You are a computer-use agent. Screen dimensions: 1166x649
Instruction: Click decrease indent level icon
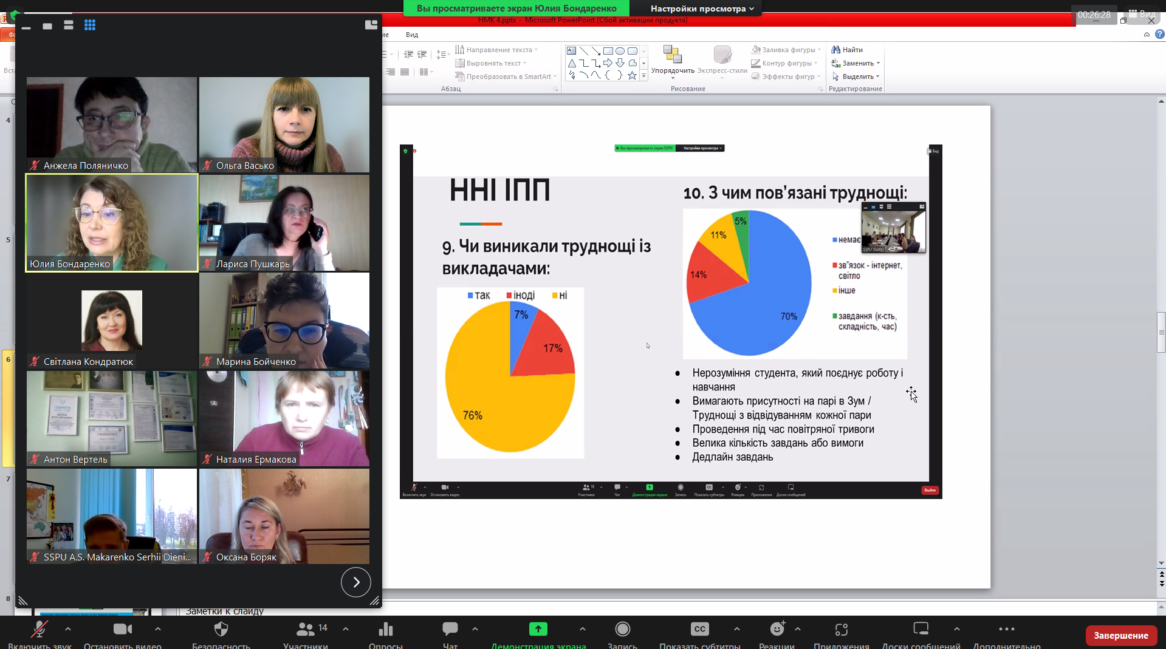click(408, 55)
